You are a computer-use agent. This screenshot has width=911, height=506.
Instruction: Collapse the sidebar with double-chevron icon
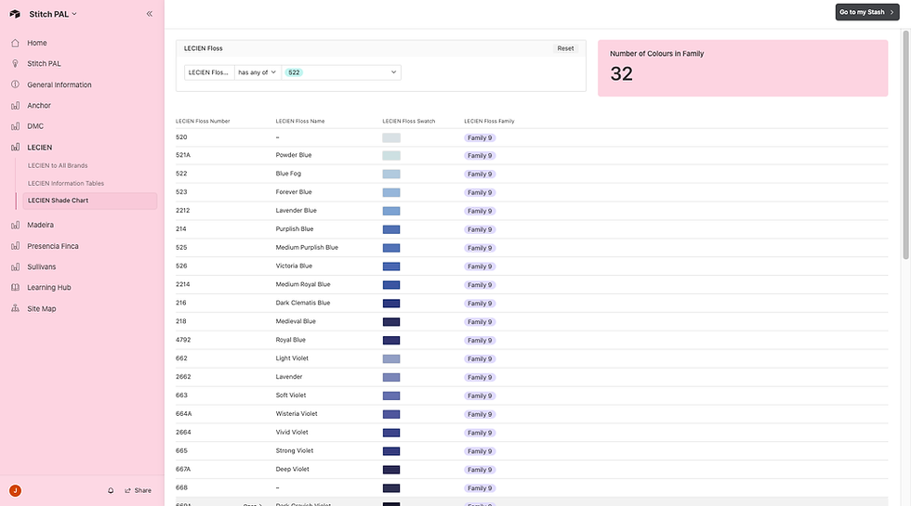150,14
